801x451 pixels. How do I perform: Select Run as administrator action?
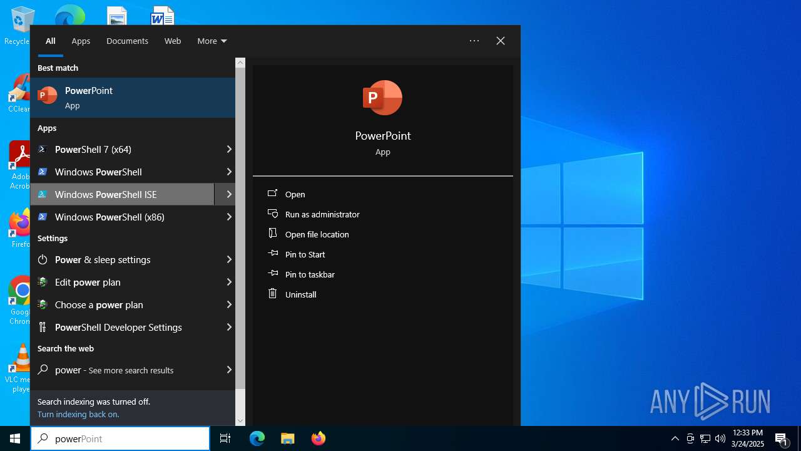pos(322,214)
